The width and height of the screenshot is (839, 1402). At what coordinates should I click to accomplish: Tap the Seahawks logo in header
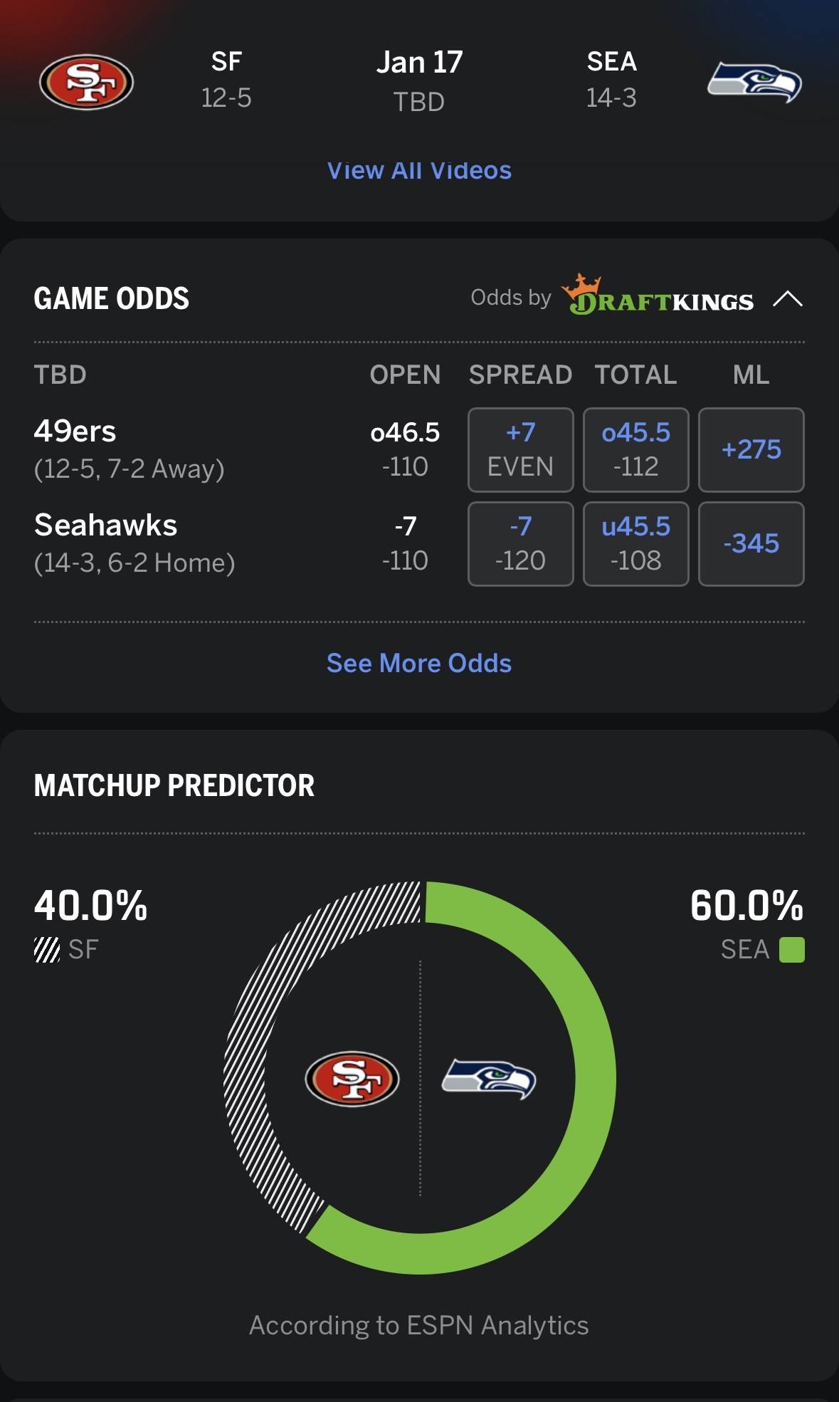pyautogui.click(x=754, y=83)
